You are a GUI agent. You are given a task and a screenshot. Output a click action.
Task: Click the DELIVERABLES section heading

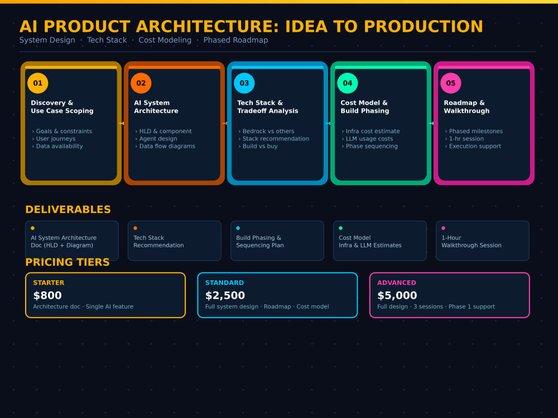(x=68, y=210)
